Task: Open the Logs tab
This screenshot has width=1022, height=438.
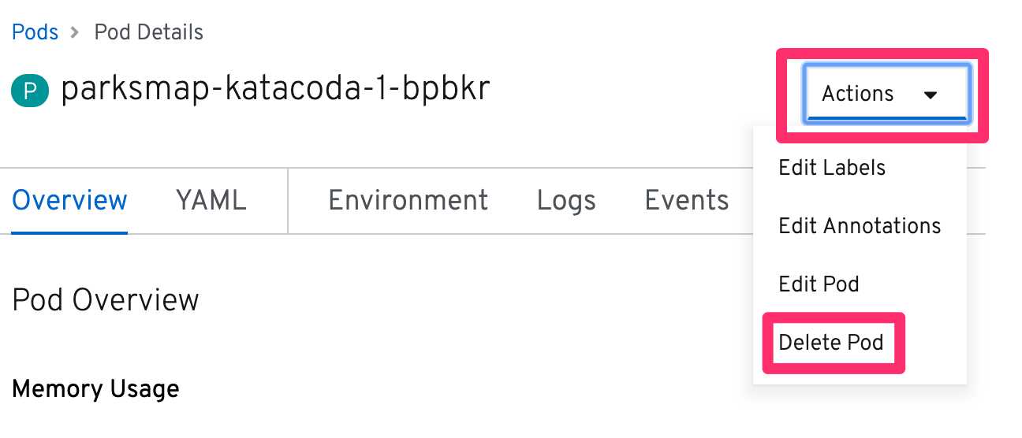Action: coord(566,200)
